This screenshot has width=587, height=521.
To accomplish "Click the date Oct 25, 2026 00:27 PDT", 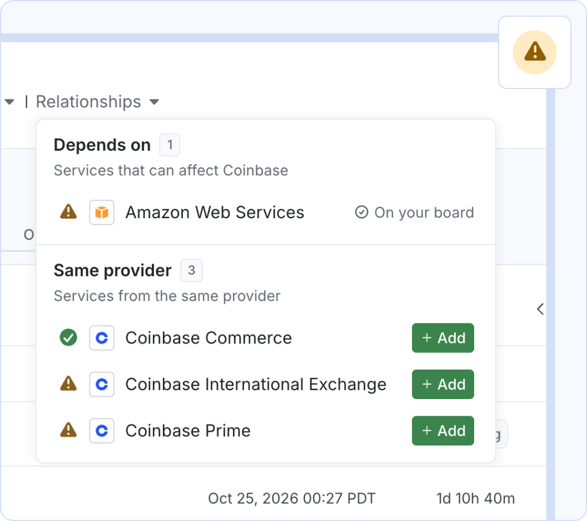I will [292, 499].
